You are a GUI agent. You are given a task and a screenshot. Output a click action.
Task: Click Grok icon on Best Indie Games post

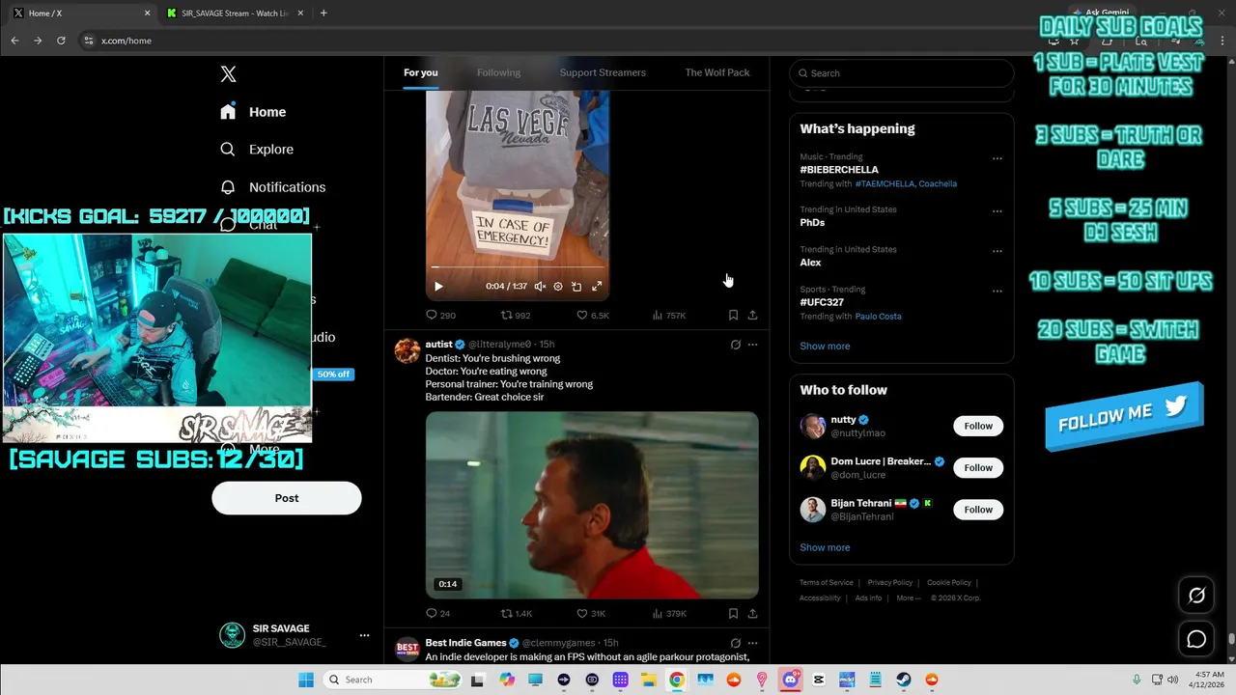tap(735, 643)
